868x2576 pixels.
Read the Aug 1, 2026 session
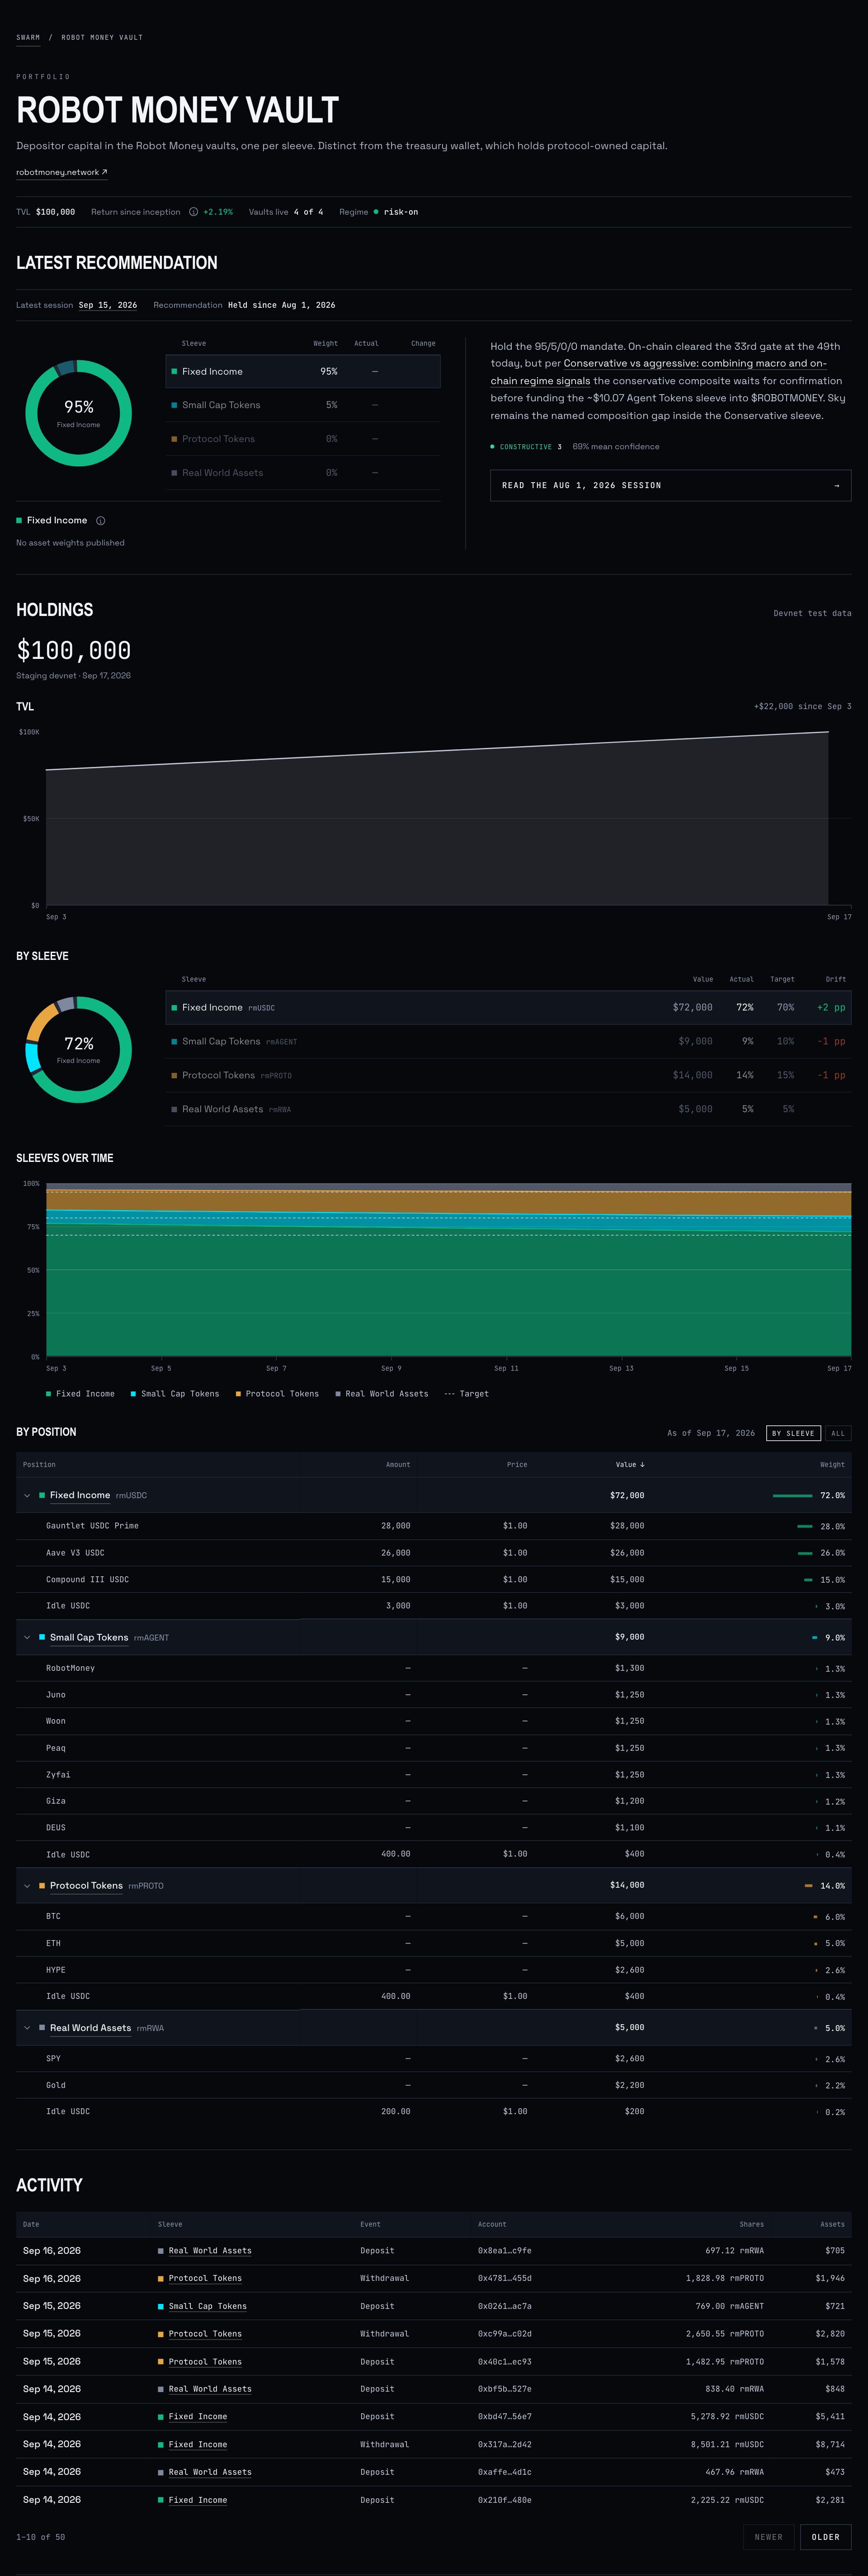point(670,486)
